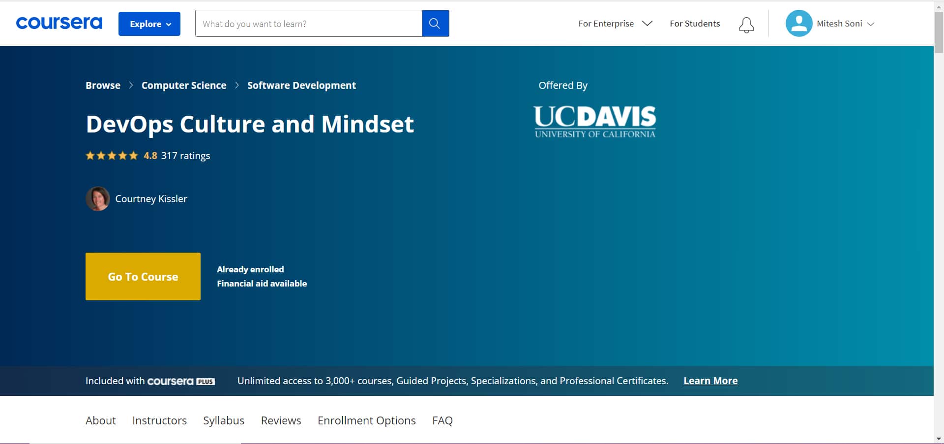
Task: Click the magnifying glass search button
Action: pos(435,23)
